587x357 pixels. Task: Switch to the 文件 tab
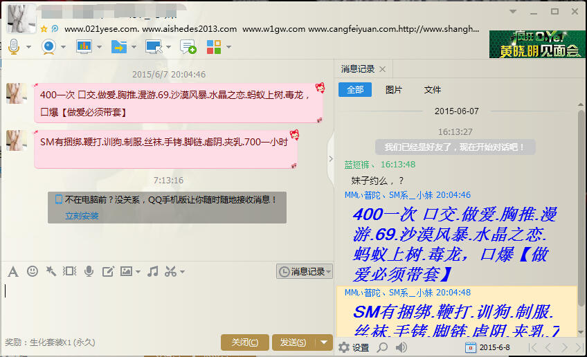[x=433, y=90]
